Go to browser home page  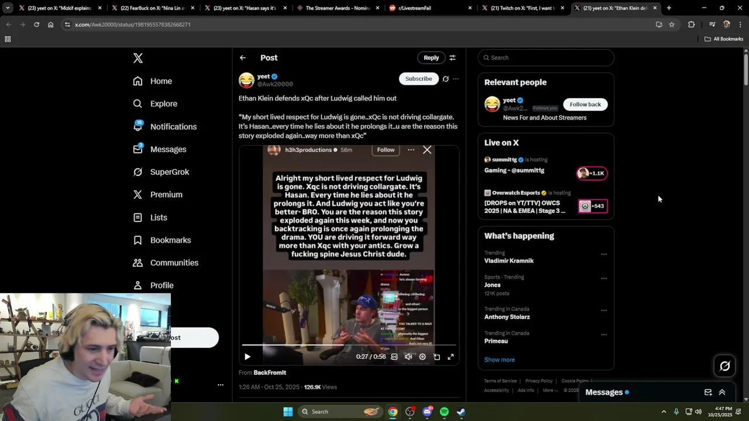coord(51,25)
